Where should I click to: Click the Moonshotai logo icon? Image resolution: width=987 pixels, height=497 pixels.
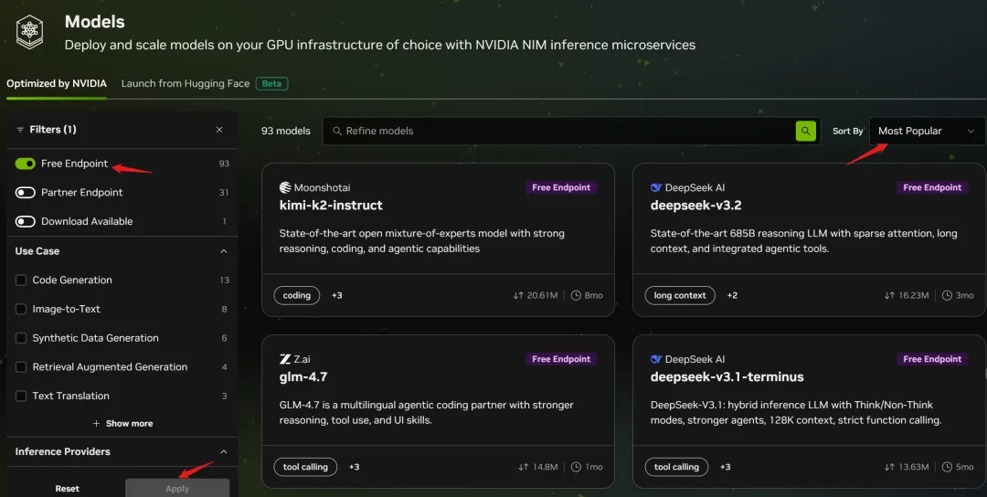click(x=285, y=187)
